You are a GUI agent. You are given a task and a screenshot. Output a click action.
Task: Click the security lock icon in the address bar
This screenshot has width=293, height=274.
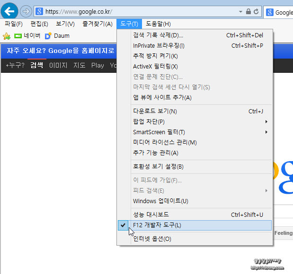(249, 11)
